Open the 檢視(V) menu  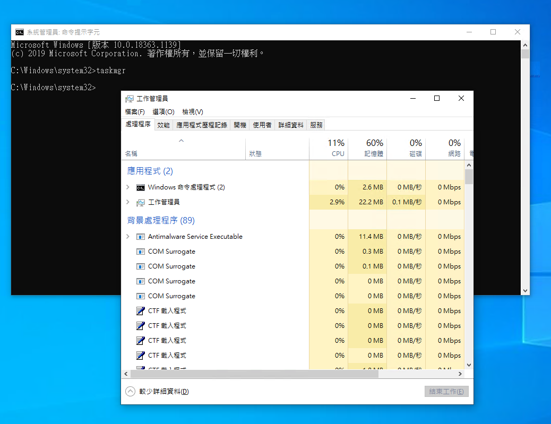pyautogui.click(x=193, y=112)
